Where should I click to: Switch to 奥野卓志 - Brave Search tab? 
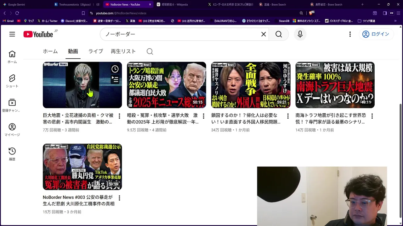(x=333, y=4)
